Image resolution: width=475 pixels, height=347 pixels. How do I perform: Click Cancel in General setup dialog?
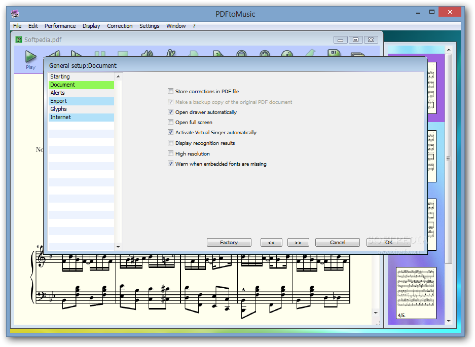click(338, 242)
